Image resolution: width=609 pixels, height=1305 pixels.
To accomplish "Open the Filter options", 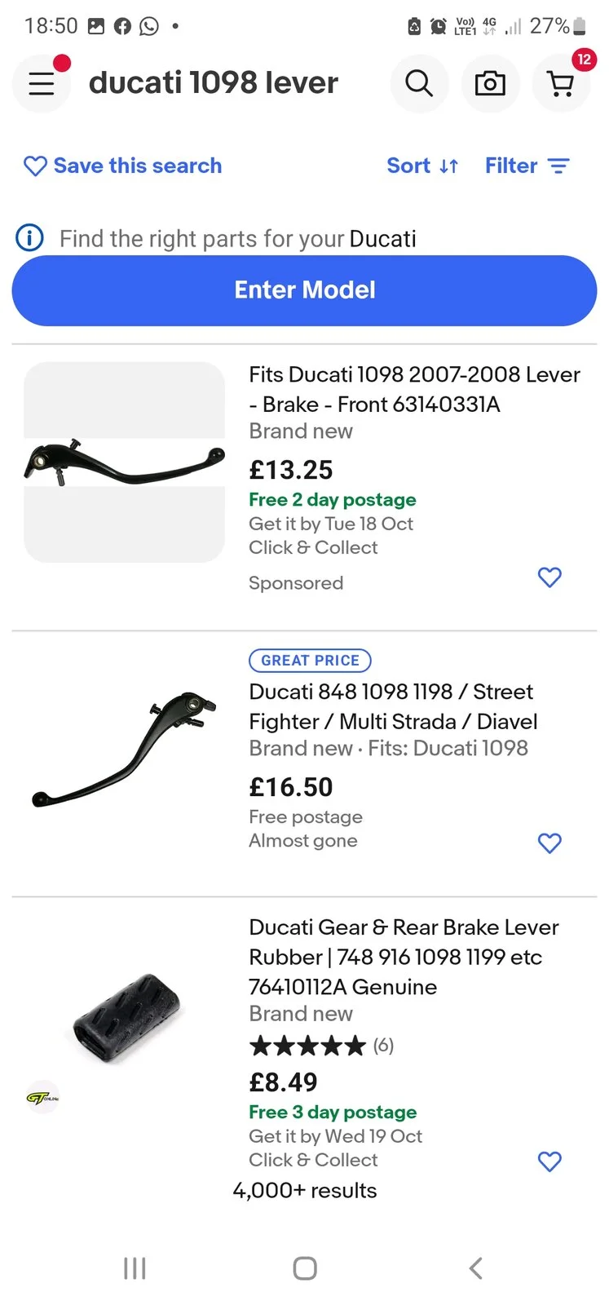I will pos(527,166).
